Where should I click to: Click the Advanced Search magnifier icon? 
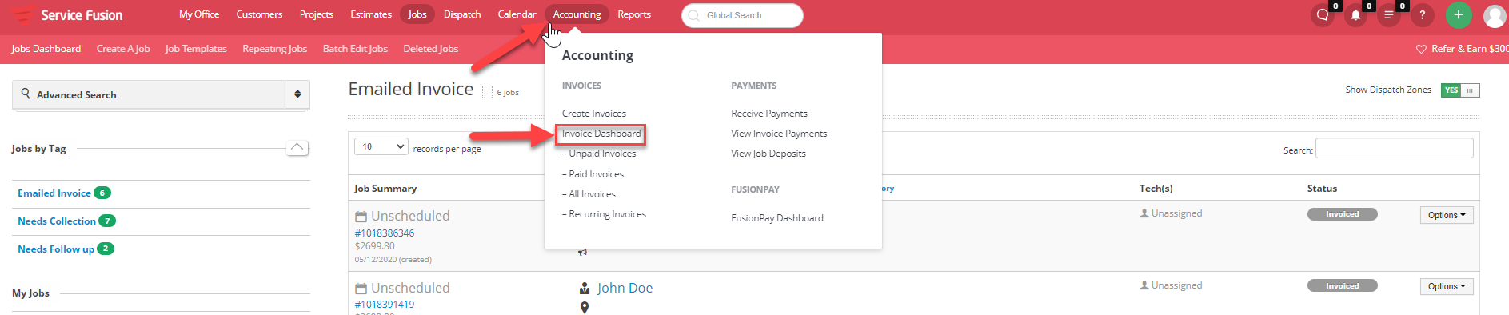(26, 94)
